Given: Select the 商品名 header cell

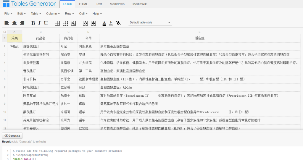Looking at the screenshot, I should pos(69,38).
